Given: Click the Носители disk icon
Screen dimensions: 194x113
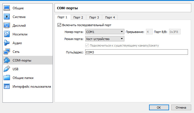Looking at the screenshot, I should click(x=7, y=34).
